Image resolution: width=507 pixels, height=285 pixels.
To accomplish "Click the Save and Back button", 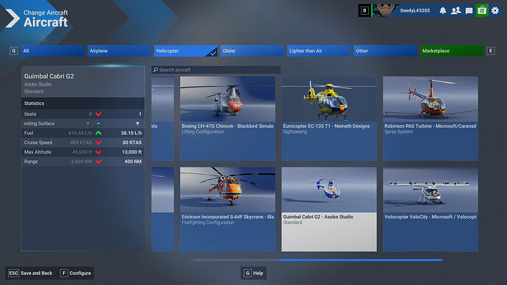I will [x=30, y=273].
